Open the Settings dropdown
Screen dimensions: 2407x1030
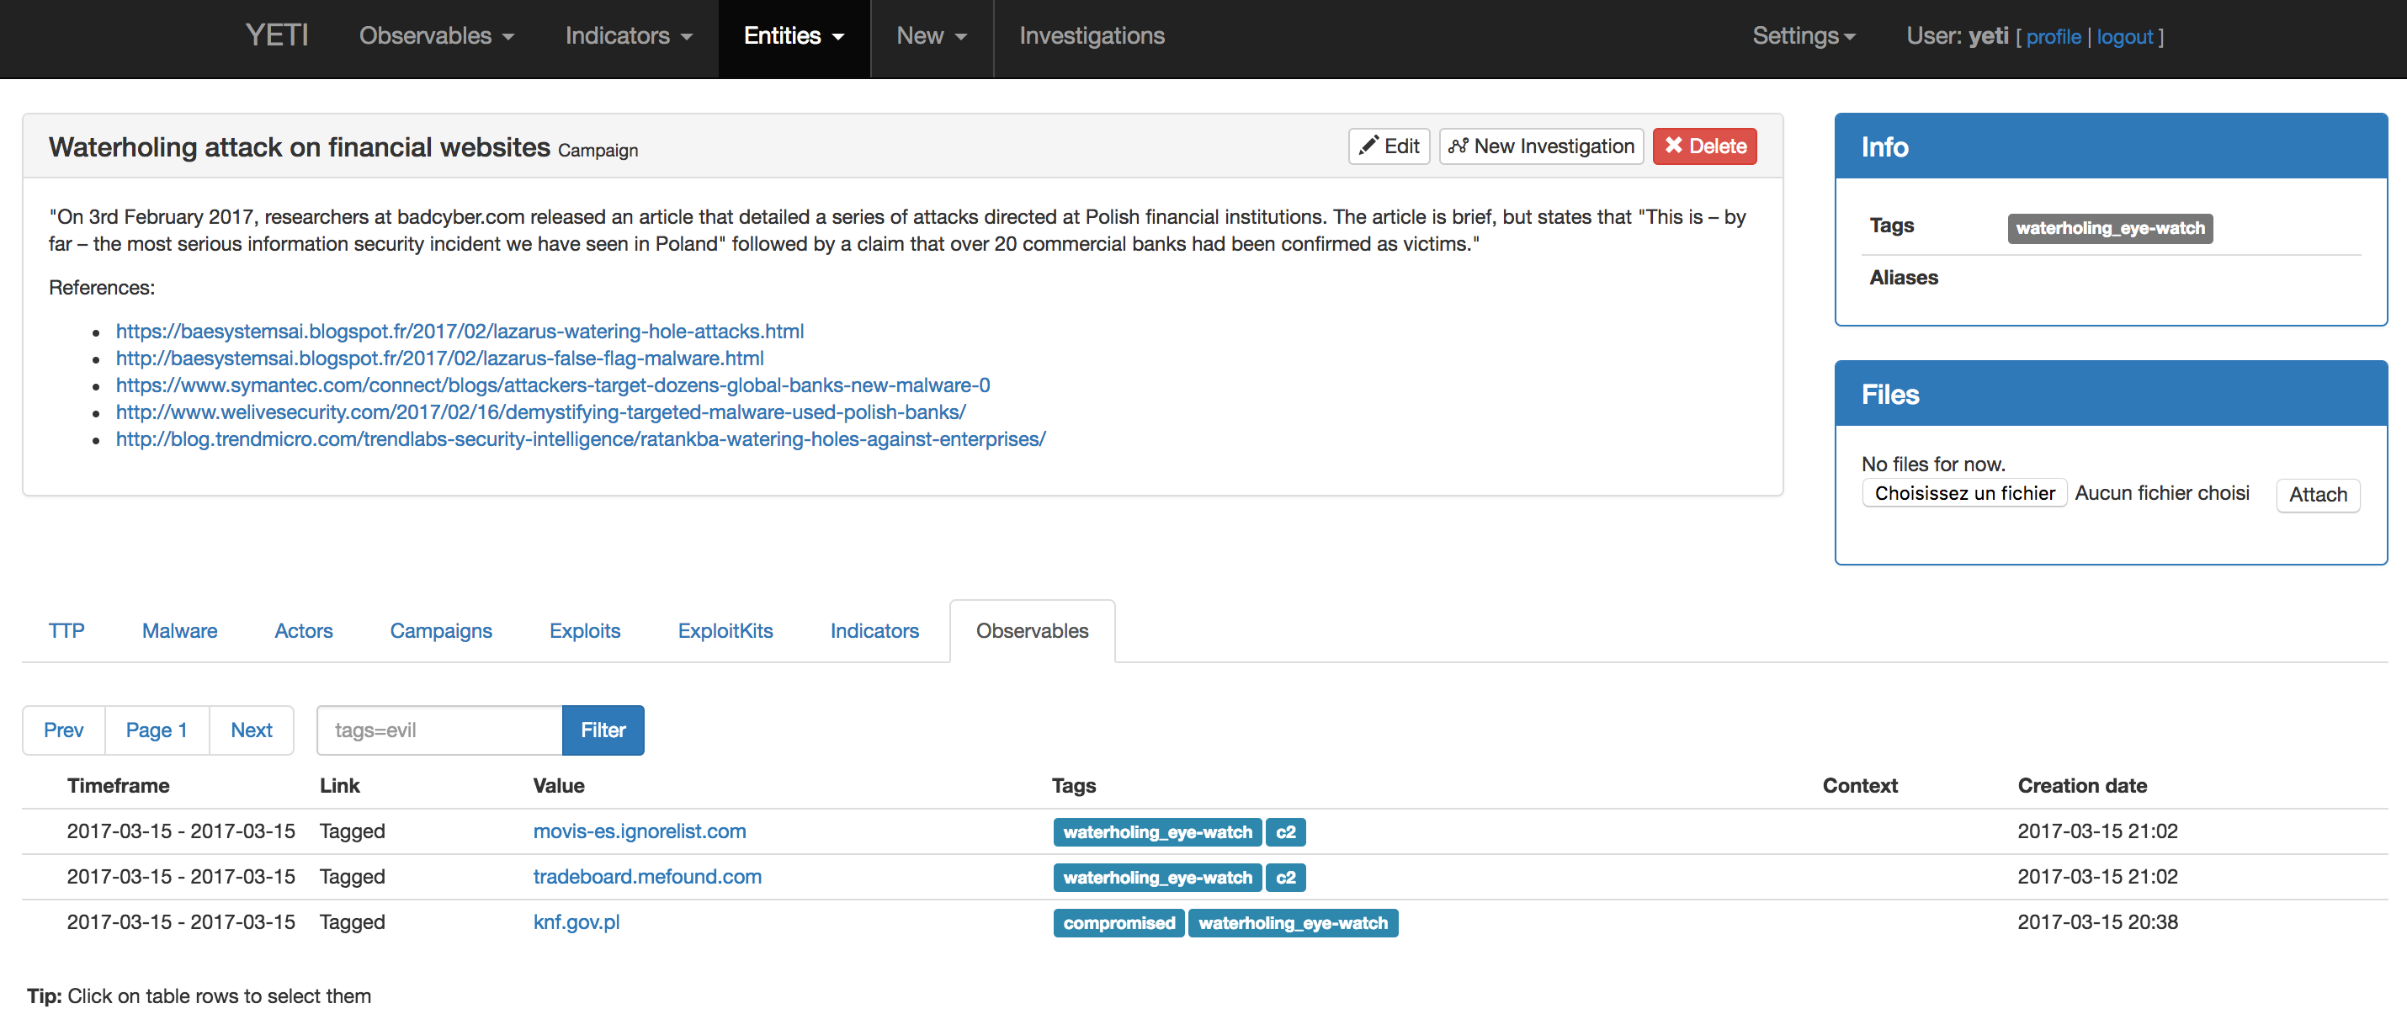pos(1803,35)
